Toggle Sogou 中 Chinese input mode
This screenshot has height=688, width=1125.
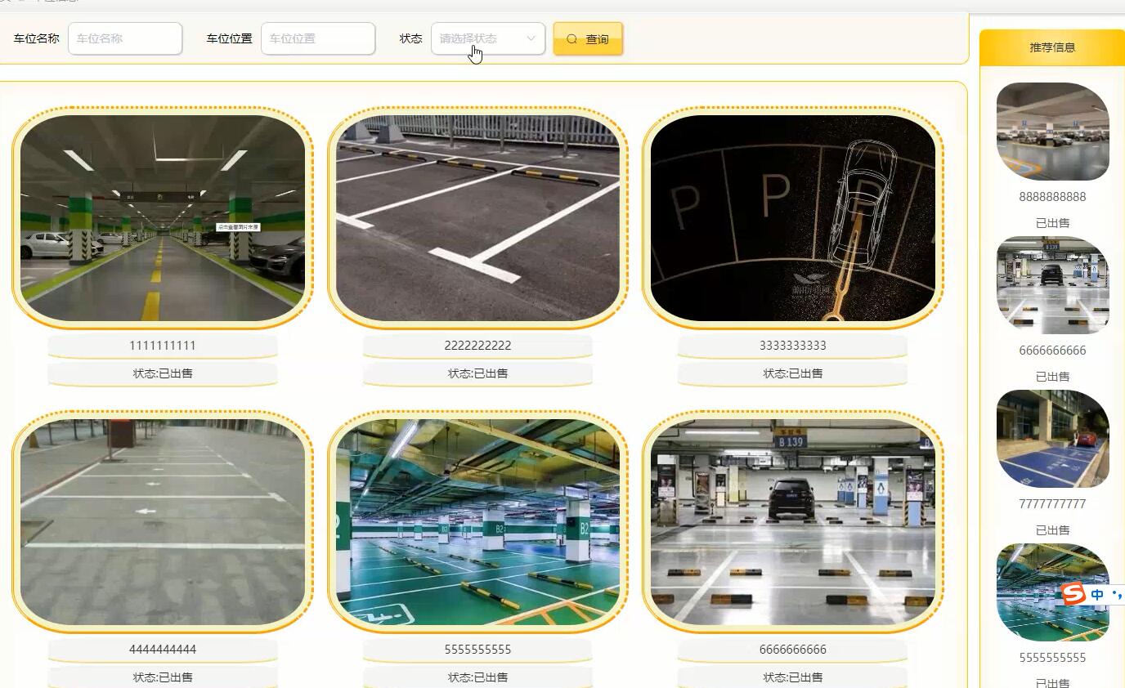[1097, 595]
